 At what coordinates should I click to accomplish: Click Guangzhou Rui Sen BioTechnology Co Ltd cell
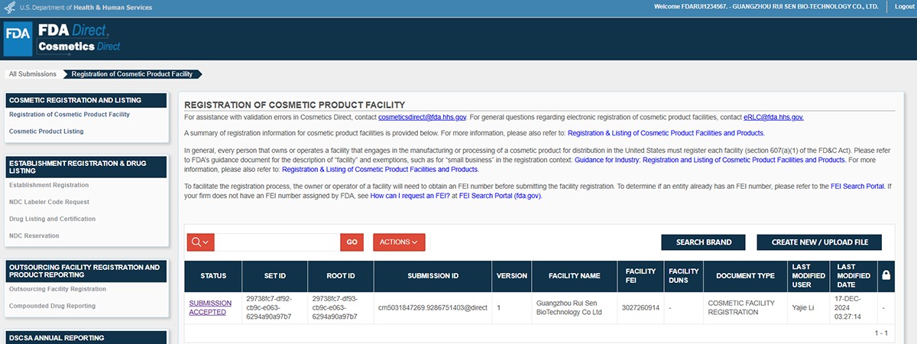click(575, 307)
